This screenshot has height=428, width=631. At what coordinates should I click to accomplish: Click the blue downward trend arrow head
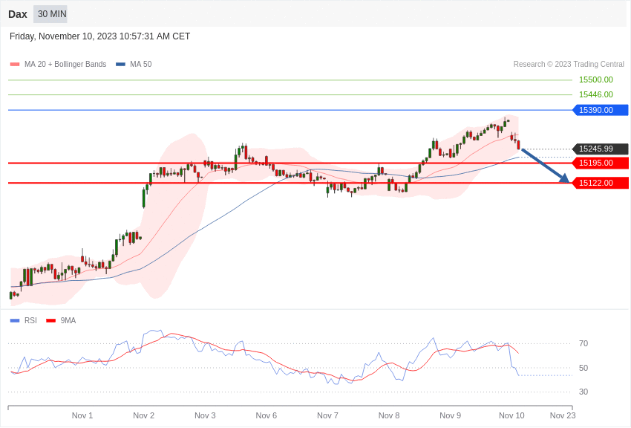[x=565, y=178]
